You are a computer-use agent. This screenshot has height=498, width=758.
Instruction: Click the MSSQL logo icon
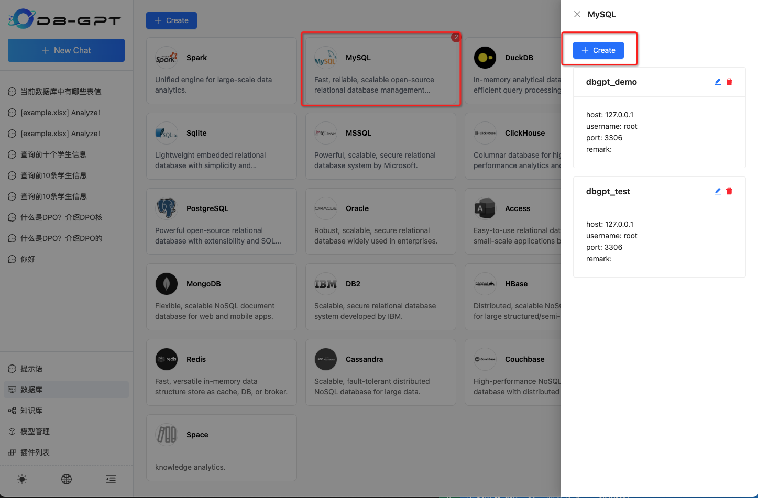coord(326,133)
